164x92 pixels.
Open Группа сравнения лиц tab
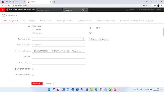[65, 21]
